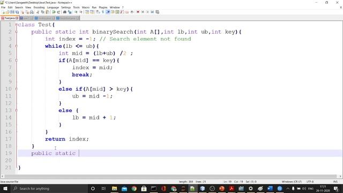This screenshot has width=343, height=193.
Task: Open Adobe Acrobat from the taskbar
Action: pos(232,188)
